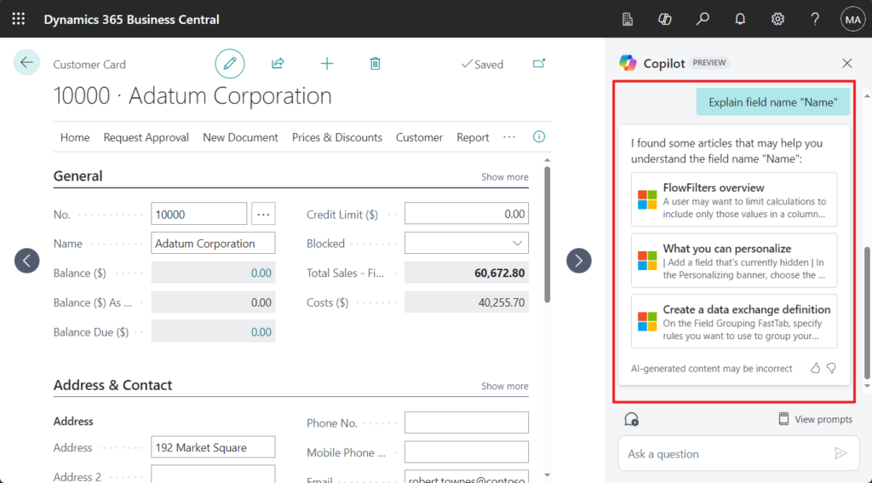Click the Credit Limit ($) field
This screenshot has width=872, height=483.
(467, 214)
